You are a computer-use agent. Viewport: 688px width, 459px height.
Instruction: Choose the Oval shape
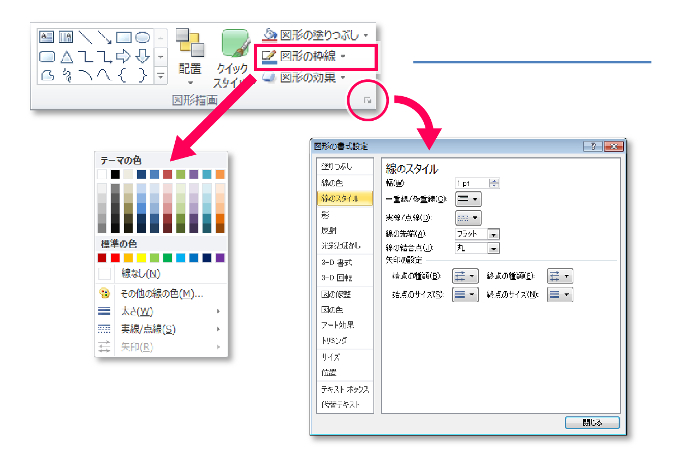pos(143,37)
